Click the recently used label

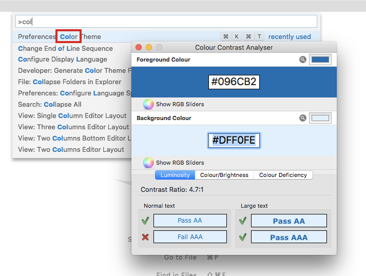pyautogui.click(x=290, y=36)
